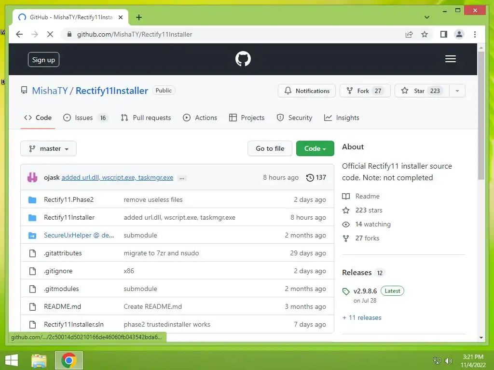This screenshot has width=494, height=370.
Task: Click the watching eye icon
Action: pyautogui.click(x=346, y=225)
